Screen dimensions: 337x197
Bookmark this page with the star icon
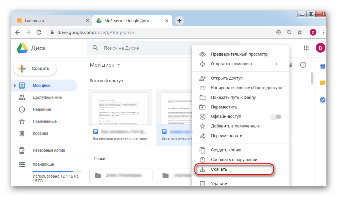pyautogui.click(x=299, y=32)
